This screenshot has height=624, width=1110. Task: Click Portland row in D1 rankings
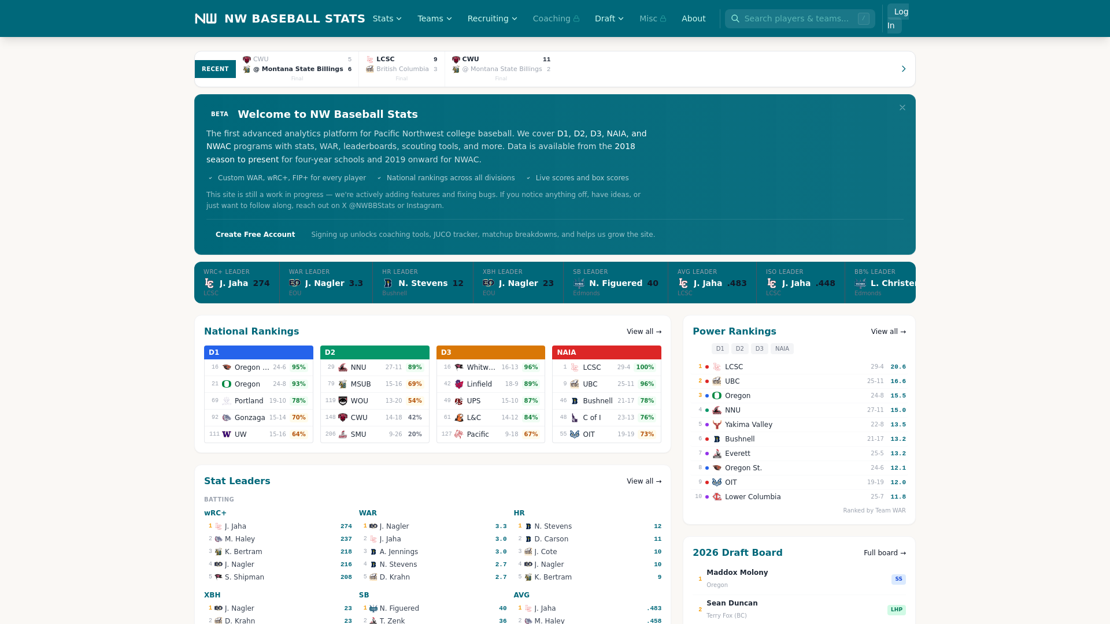tap(258, 401)
